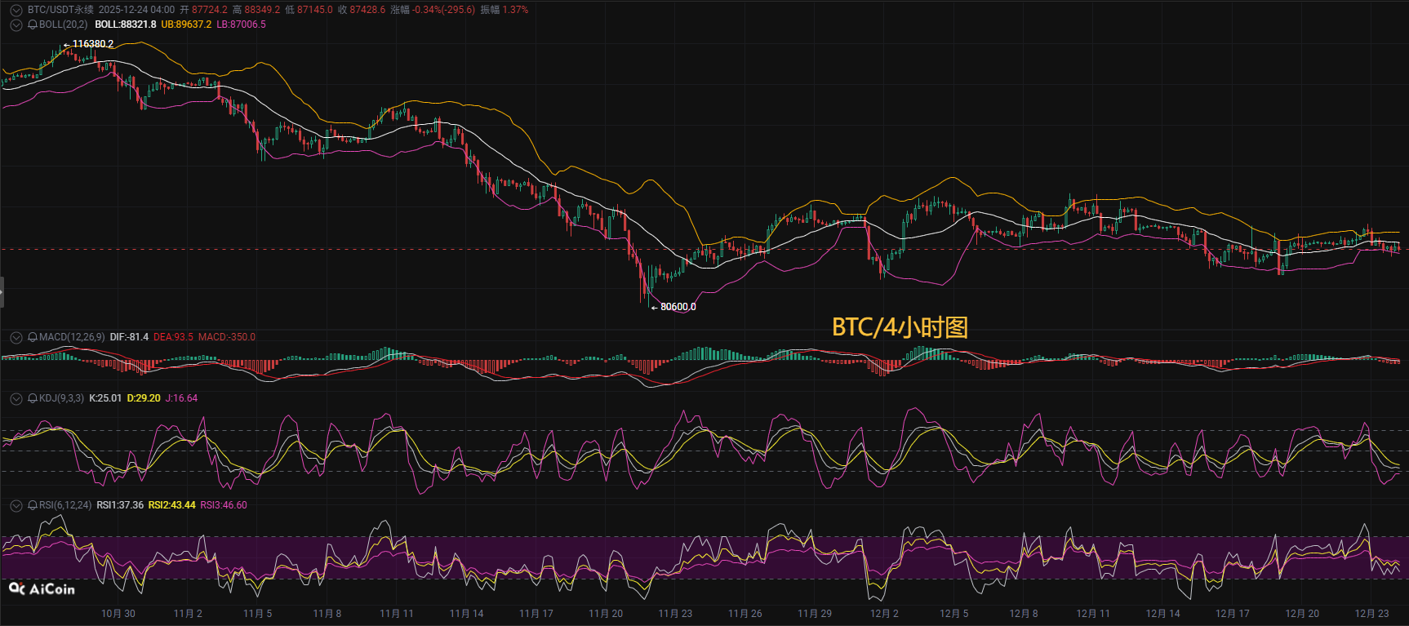
Task: Expand the BTC/USDT title chevron menu
Action: coord(16,10)
